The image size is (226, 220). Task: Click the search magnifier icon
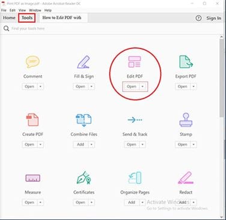6,29
